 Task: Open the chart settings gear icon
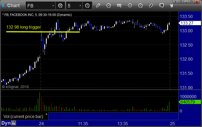click(x=60, y=6)
